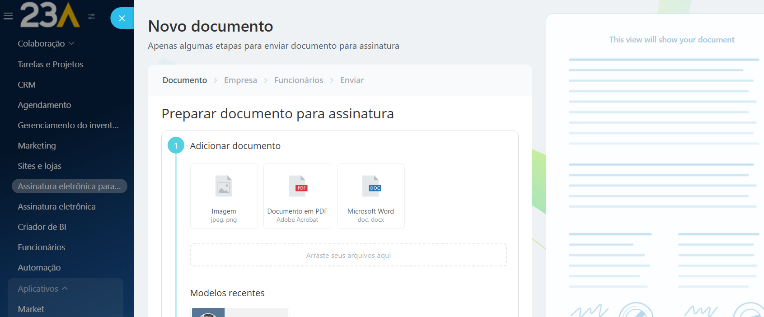Pick the Microsoft Word doc option
764x317 pixels.
370,196
